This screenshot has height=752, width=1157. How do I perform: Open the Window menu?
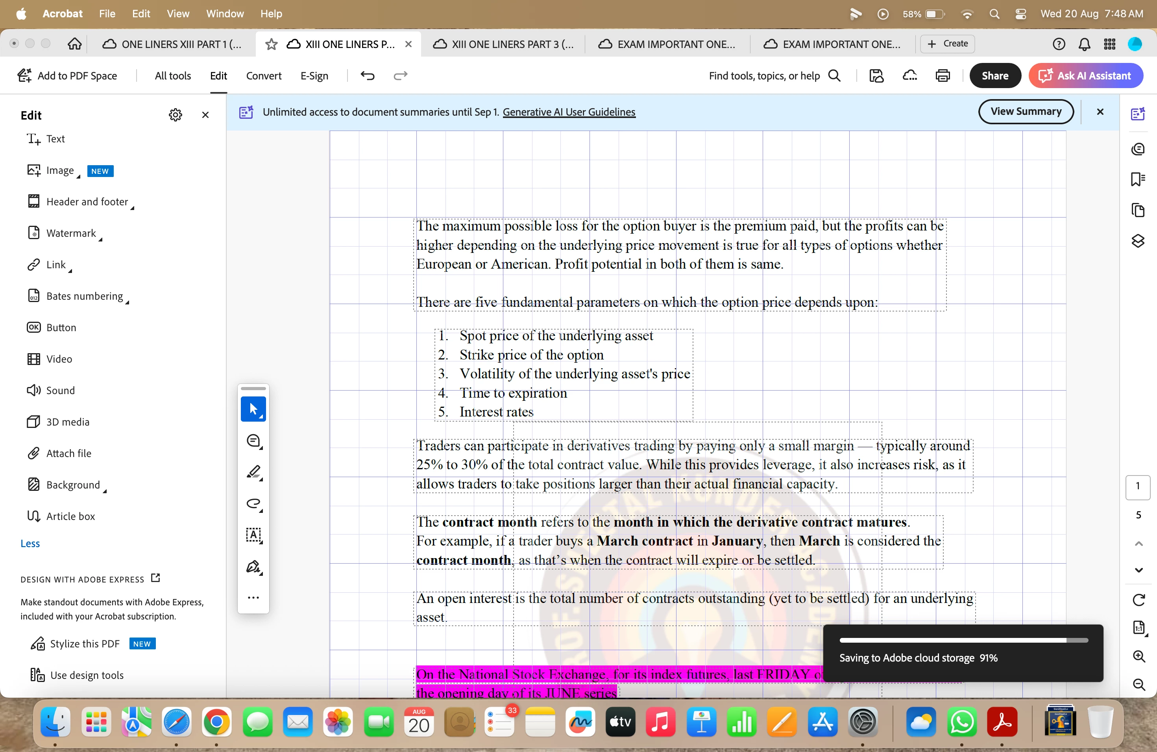coord(225,14)
